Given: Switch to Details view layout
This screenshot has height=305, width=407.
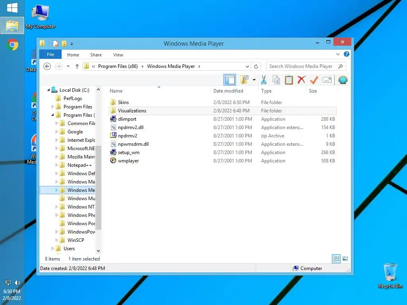Looking at the screenshot, I should (x=336, y=259).
